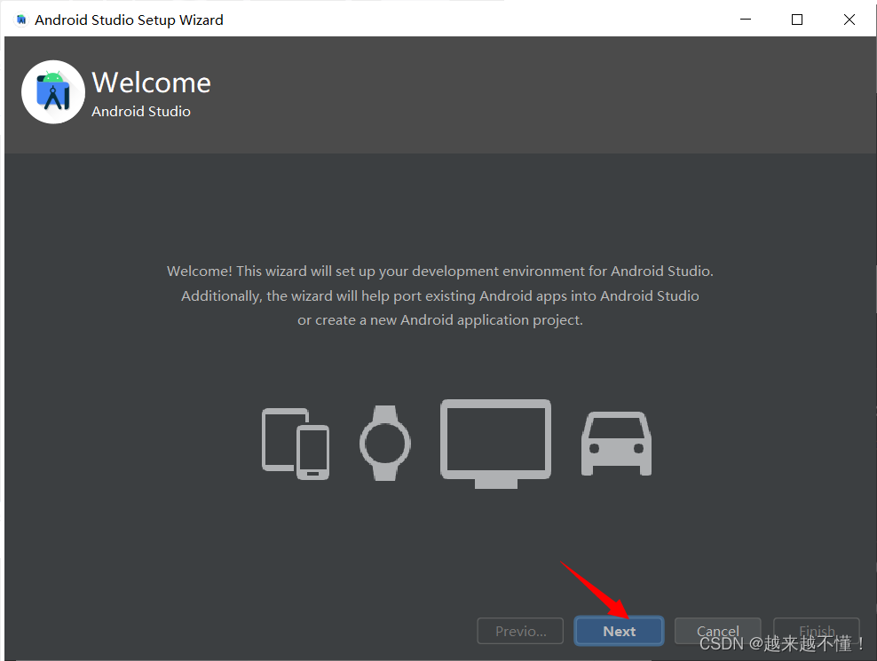Minimize the setup wizard window
Viewport: 877px width, 661px height.
click(x=745, y=19)
